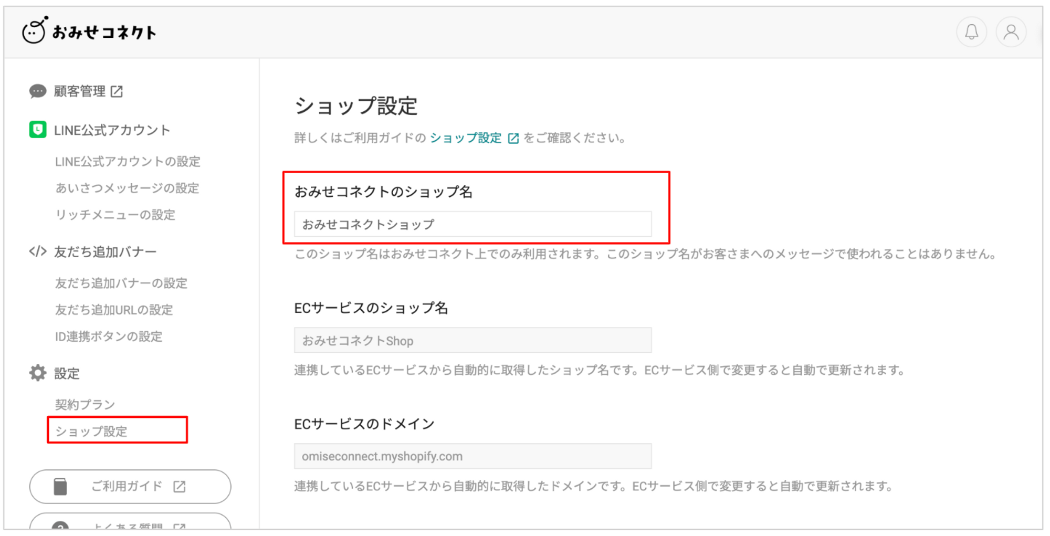Click help text about 自動的に取得したドメイン
This screenshot has height=536, width=1050.
[594, 486]
